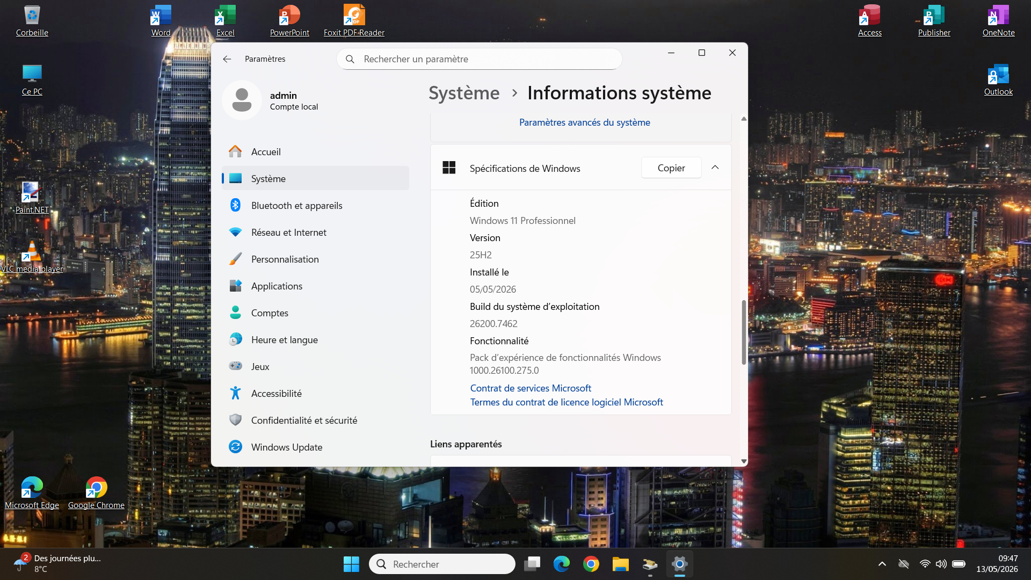
Task: Click the Rechercher un paramètre search field
Action: tap(479, 59)
